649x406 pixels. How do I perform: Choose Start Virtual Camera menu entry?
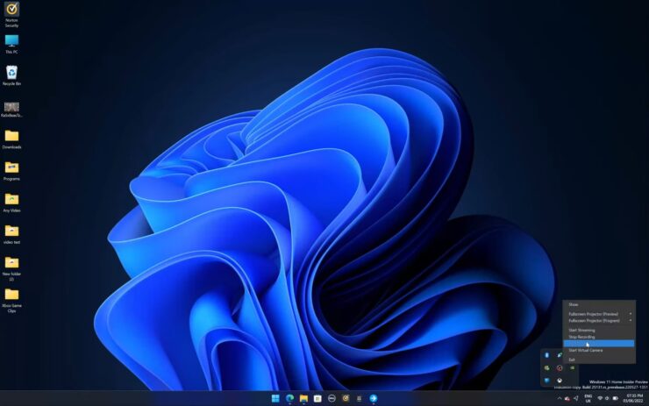(599, 351)
